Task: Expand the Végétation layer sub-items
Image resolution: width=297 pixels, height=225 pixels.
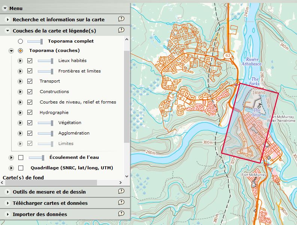Action: (x=20, y=123)
